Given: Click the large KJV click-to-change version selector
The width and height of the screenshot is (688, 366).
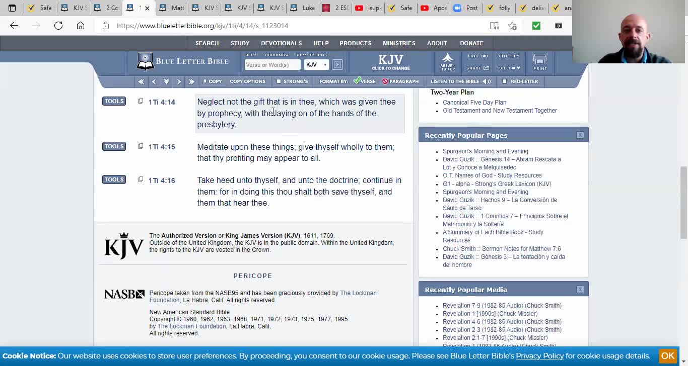Looking at the screenshot, I should 391,62.
